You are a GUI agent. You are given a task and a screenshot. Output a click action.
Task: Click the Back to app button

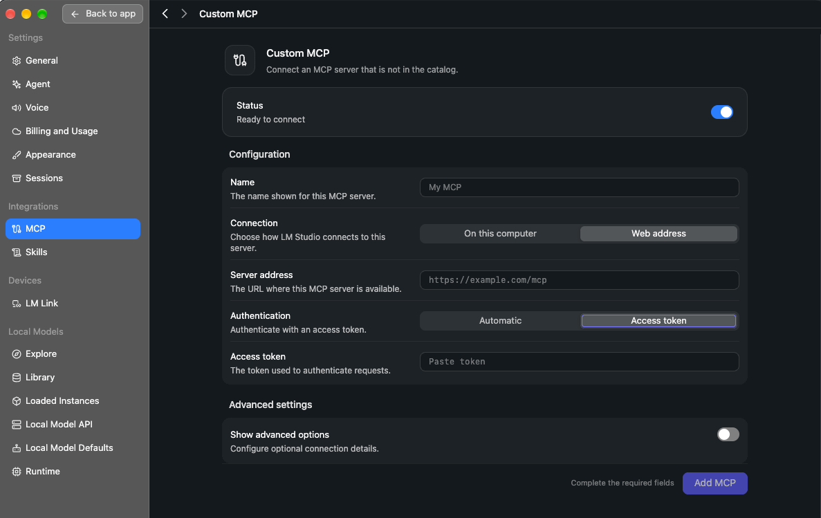pos(102,14)
